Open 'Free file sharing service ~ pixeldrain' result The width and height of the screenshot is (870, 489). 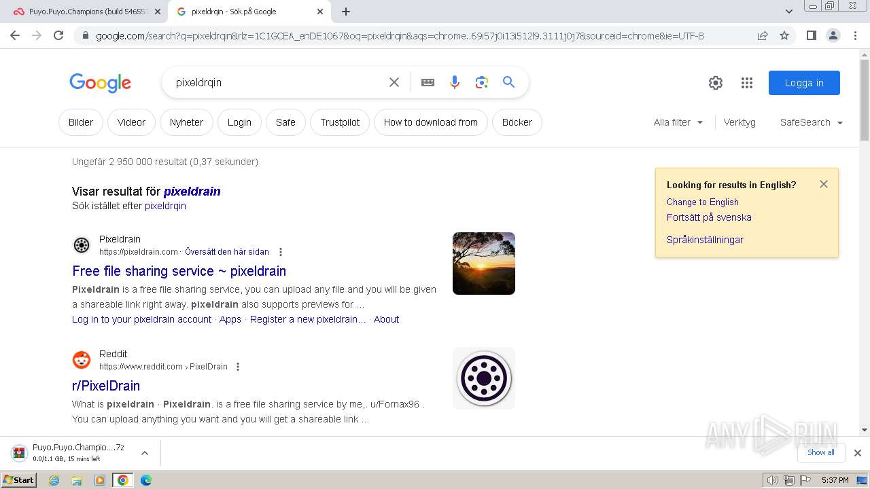(x=179, y=271)
